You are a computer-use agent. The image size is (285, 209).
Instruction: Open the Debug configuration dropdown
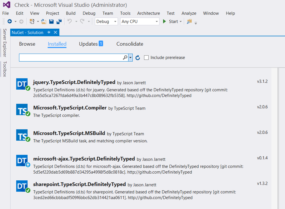[x=106, y=22]
